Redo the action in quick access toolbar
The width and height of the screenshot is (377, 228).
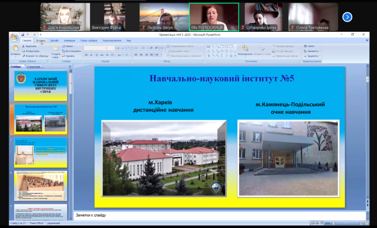point(34,34)
